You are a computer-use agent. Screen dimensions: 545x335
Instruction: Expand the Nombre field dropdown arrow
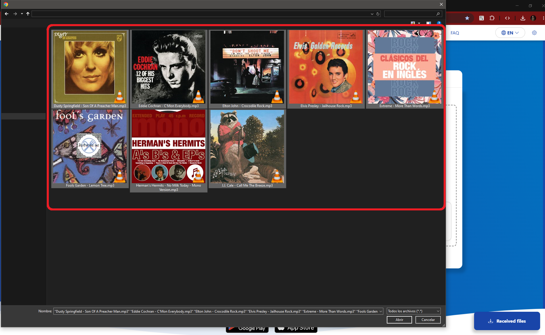381,311
